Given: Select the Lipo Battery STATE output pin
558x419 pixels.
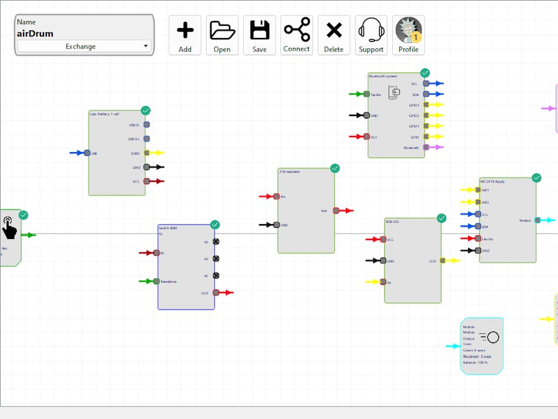Looking at the screenshot, I should click(x=147, y=153).
